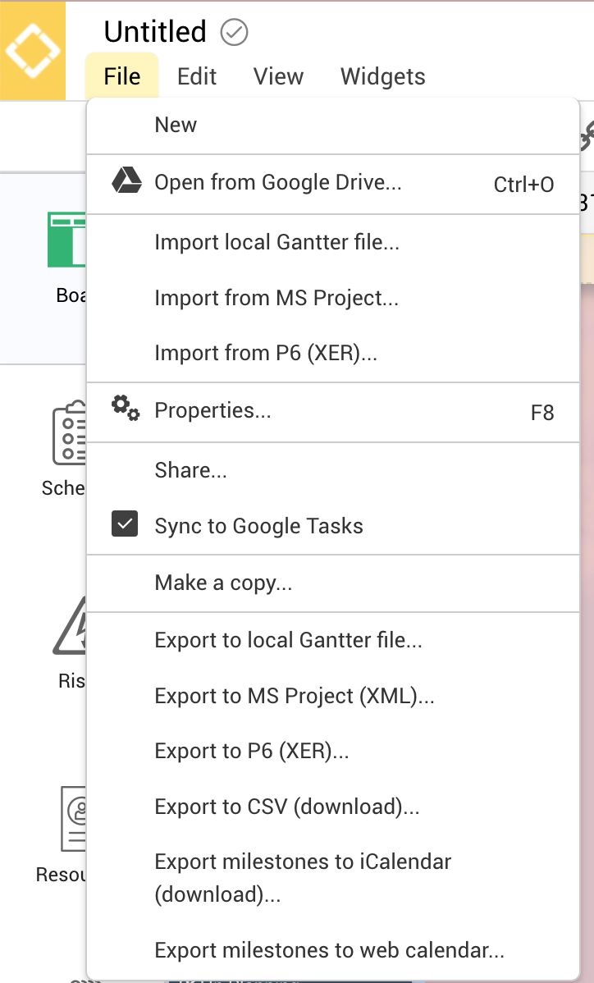Click the link chain toolbar icon

[x=587, y=135]
